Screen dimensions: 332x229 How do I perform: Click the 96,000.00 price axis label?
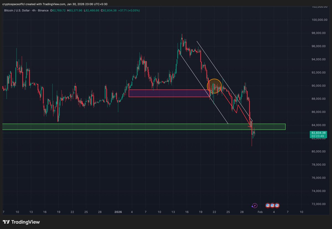318,46
